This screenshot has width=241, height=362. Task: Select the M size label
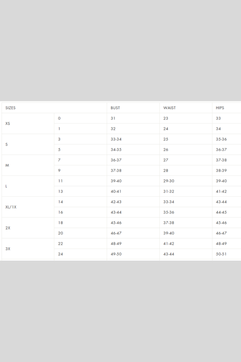click(x=7, y=165)
